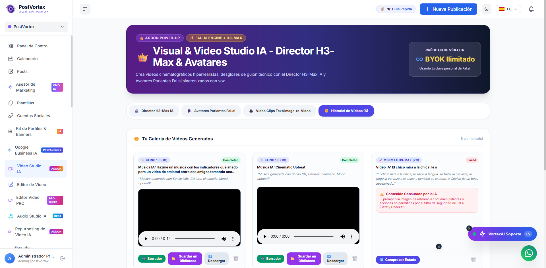Click the Editor Vídeo PRO camera icon
Viewport: 546px width, 268px height.
point(11,200)
